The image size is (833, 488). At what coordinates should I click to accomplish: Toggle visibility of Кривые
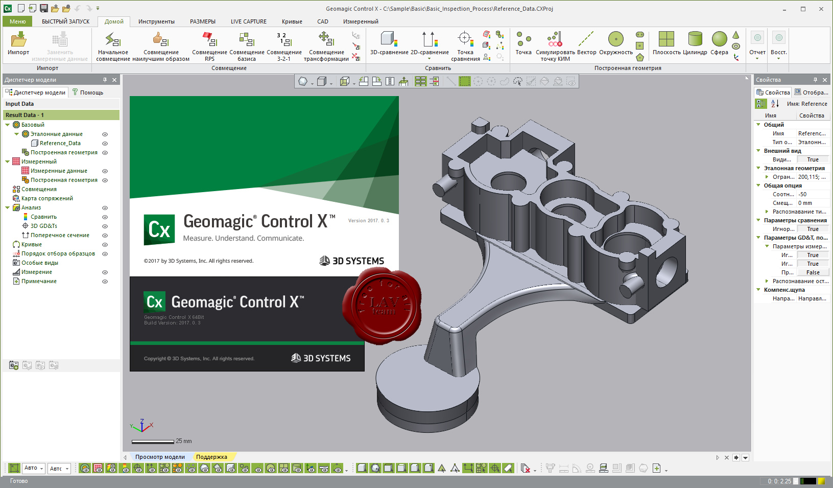click(x=105, y=245)
